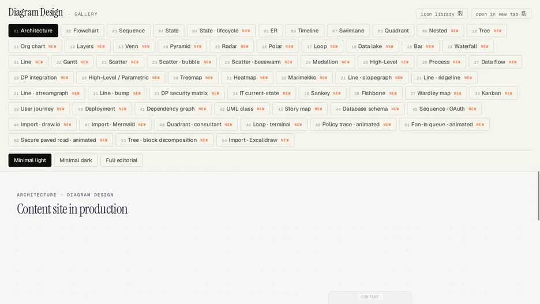
Task: Open the Line · streamgraph tab
Action: (47, 93)
